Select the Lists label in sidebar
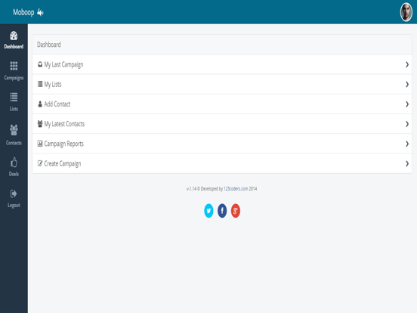Viewport: 417px width, 313px height. pyautogui.click(x=14, y=109)
